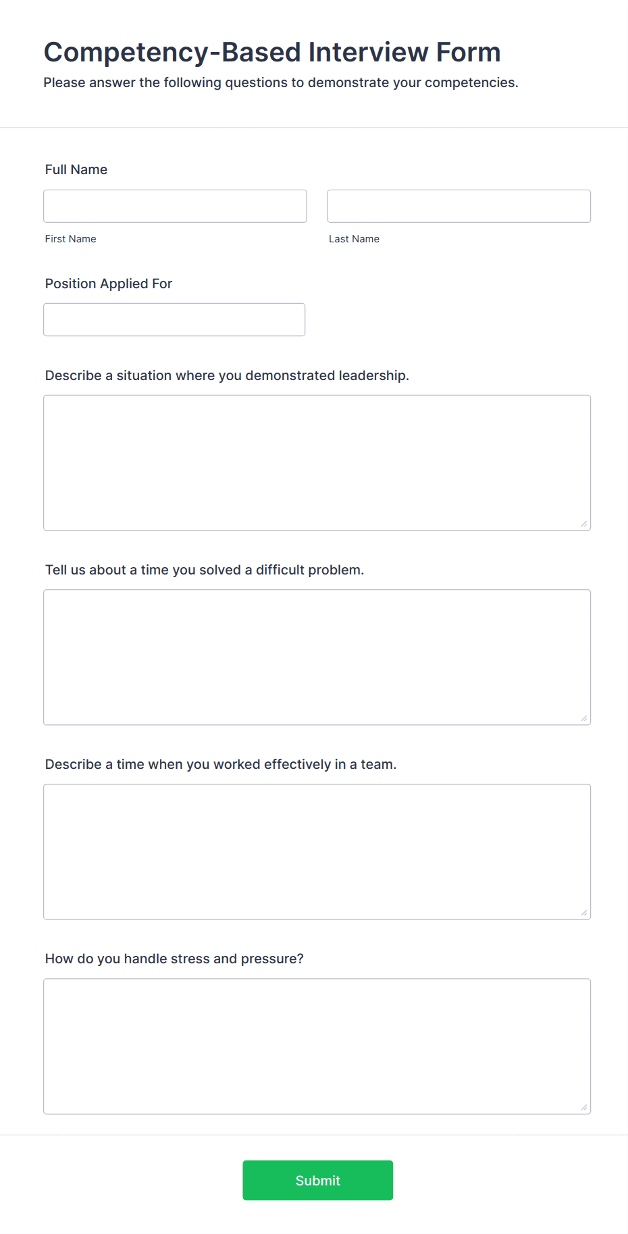This screenshot has width=628, height=1234.
Task: Click inside the leadership situation answer box
Action: pyautogui.click(x=317, y=462)
